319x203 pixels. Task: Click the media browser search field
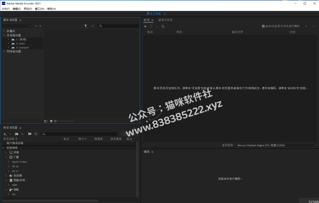(x=118, y=26)
